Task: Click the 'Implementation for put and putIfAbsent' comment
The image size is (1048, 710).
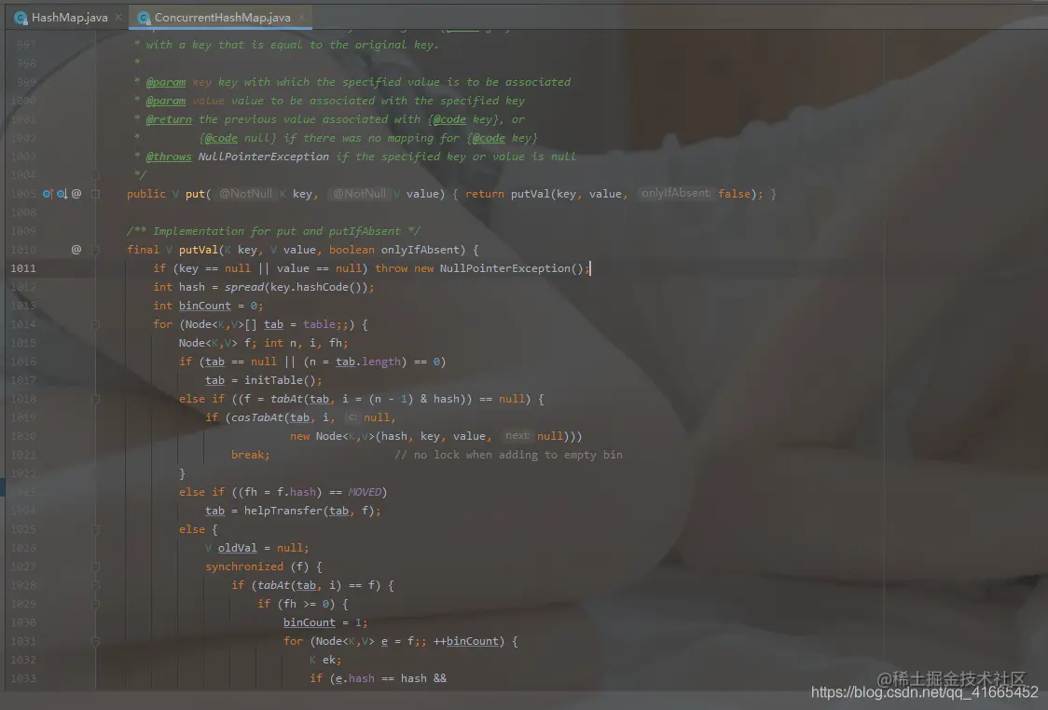Action: click(274, 231)
